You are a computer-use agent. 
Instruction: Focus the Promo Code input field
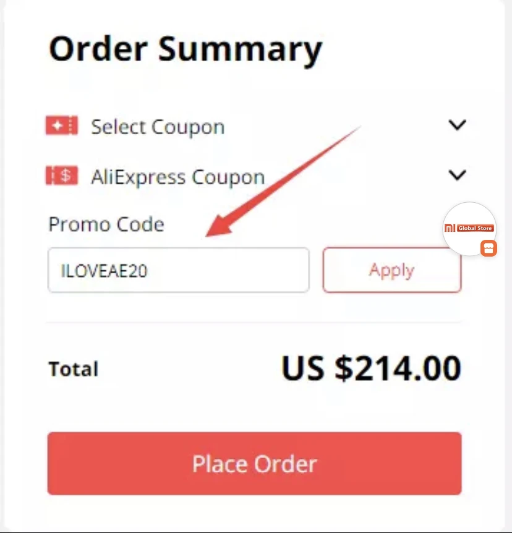point(179,270)
